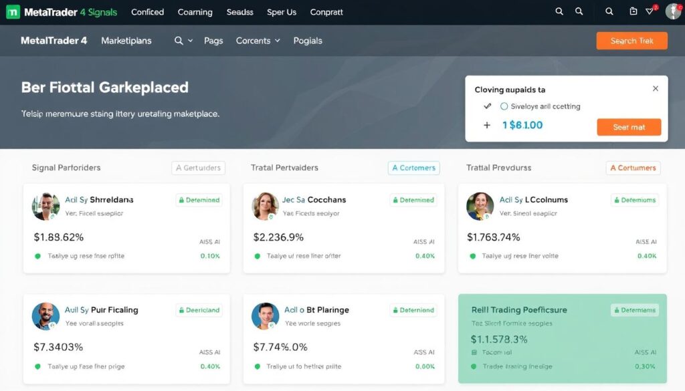Click the 0.10% figure on Shrreldans card

click(x=210, y=256)
